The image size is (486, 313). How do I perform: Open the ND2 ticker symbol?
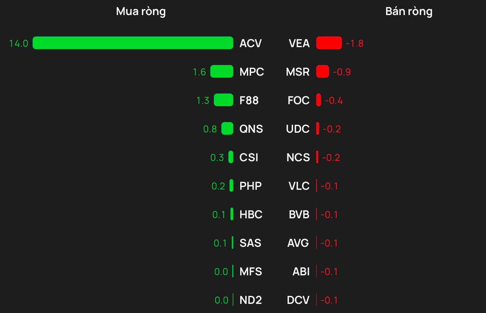251,300
